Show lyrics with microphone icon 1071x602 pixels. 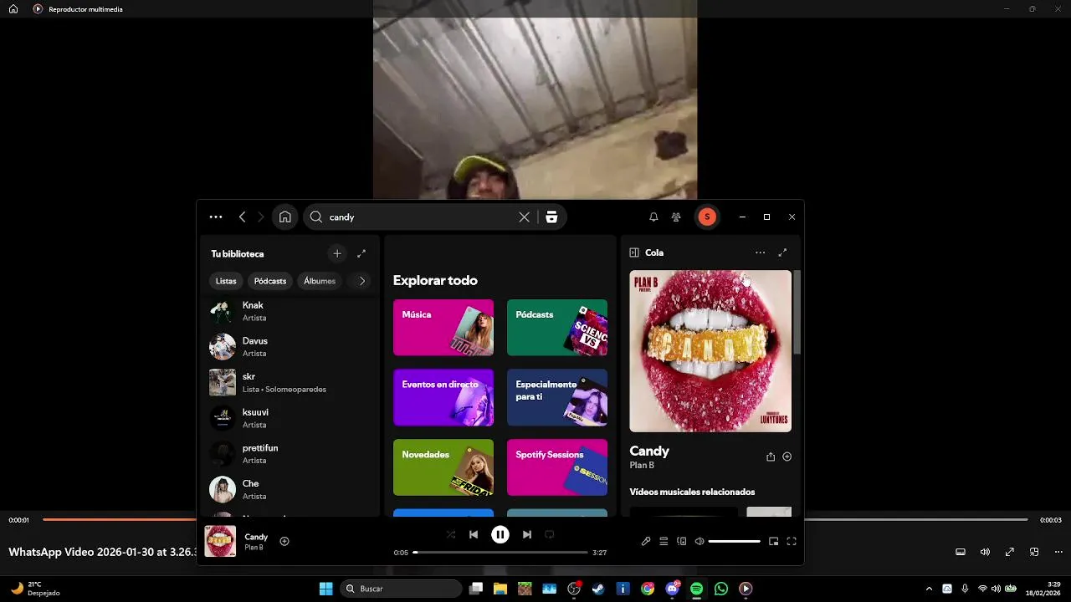646,541
